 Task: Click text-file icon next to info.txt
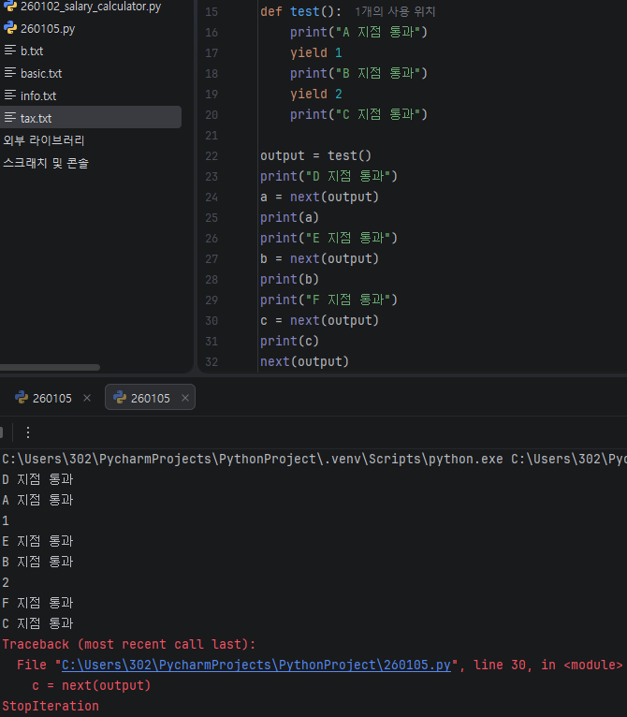tap(10, 95)
